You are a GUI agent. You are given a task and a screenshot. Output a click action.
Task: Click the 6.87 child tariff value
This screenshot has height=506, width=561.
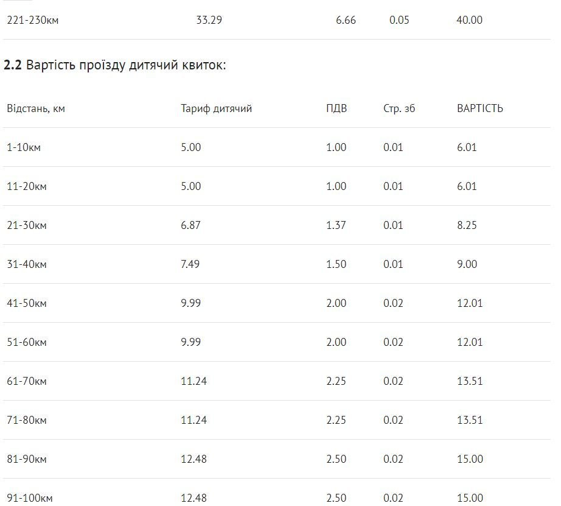tap(190, 225)
